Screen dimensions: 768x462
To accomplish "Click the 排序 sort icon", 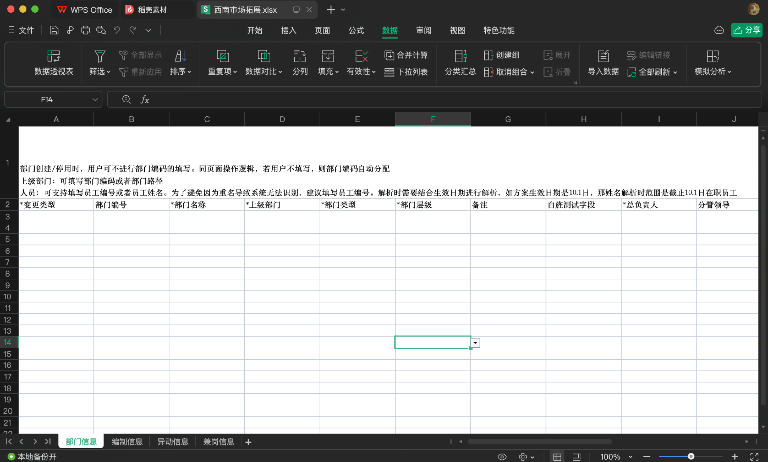I will [x=180, y=56].
